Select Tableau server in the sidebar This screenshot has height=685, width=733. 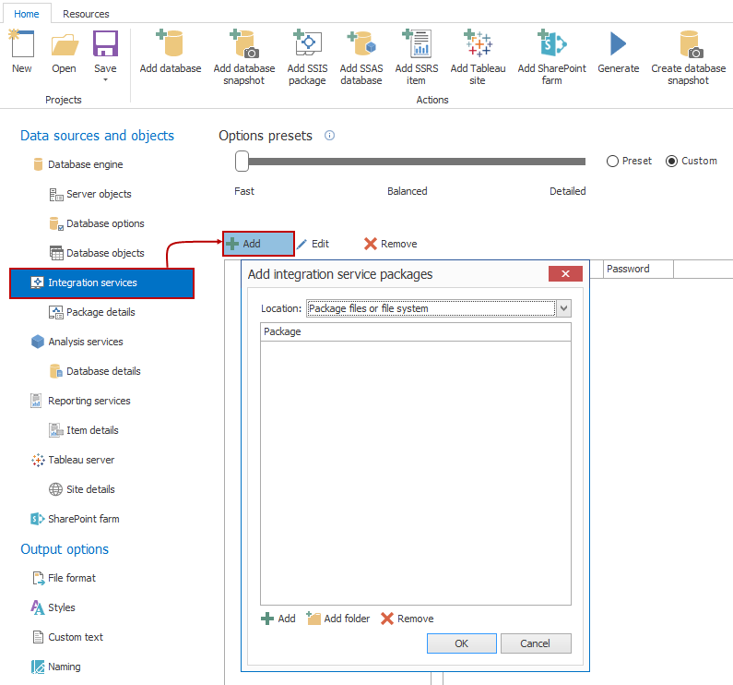pos(73,460)
